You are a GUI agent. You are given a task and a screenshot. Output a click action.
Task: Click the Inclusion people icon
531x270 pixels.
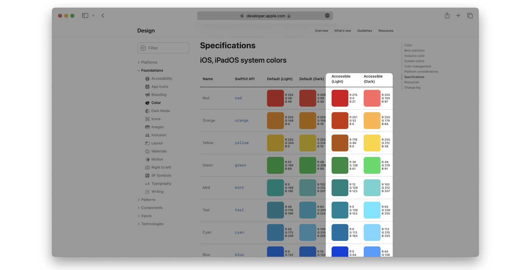147,135
